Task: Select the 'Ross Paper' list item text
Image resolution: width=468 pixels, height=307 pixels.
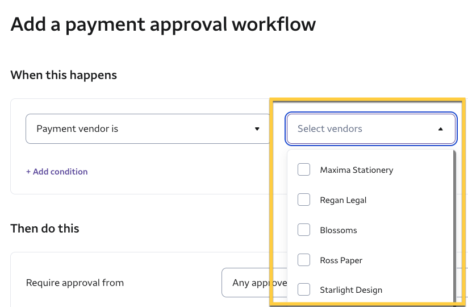Action: [341, 260]
